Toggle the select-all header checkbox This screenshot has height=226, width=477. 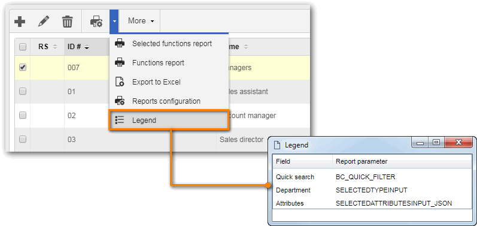point(23,47)
